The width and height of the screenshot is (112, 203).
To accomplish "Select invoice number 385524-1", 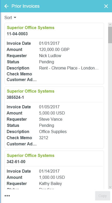I will pos(15,97).
